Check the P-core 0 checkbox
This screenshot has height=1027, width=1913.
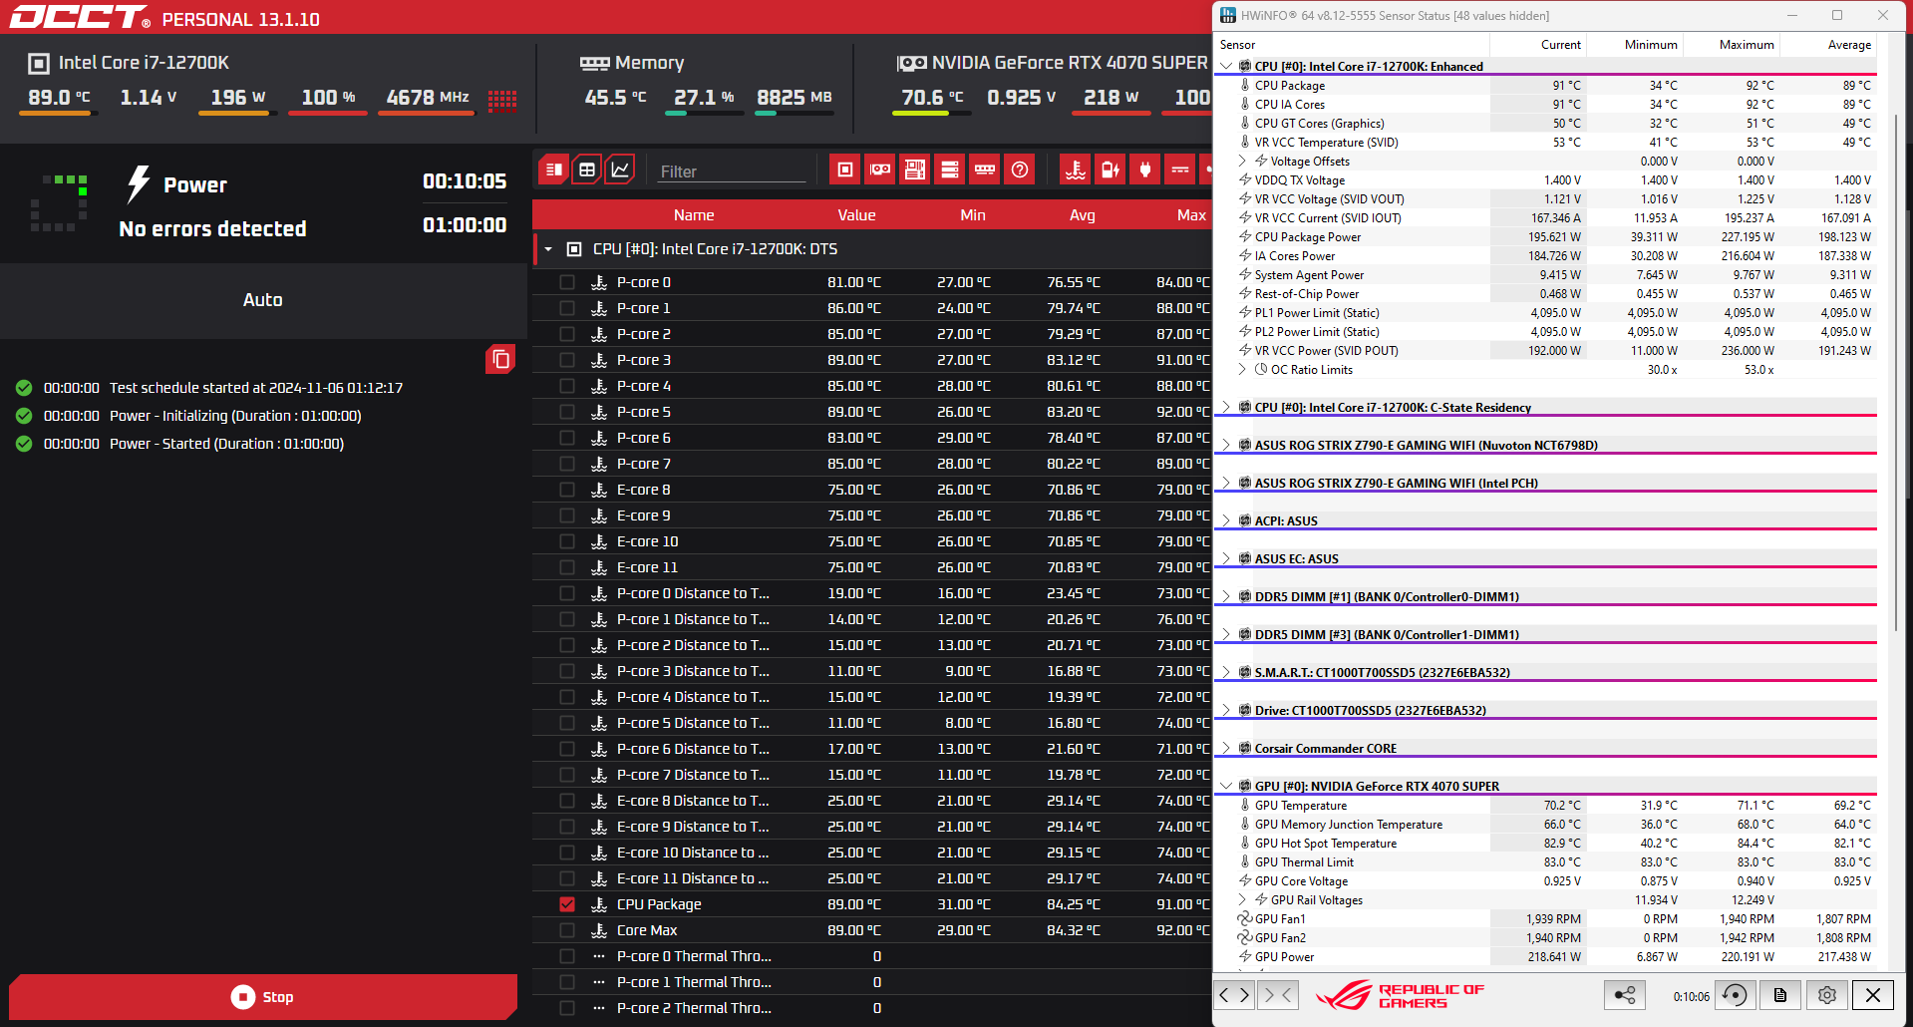pyautogui.click(x=567, y=282)
